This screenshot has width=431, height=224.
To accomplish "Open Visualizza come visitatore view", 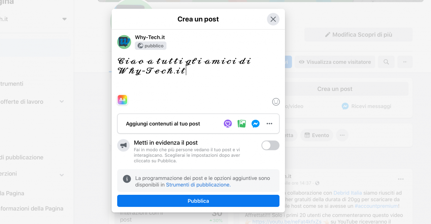I will [x=335, y=62].
